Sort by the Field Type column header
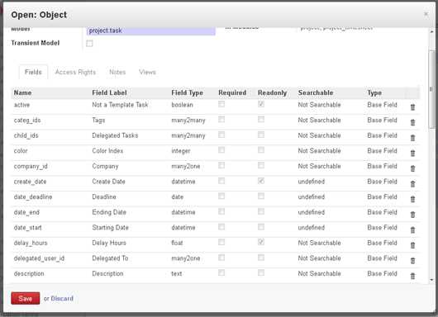 tap(187, 92)
